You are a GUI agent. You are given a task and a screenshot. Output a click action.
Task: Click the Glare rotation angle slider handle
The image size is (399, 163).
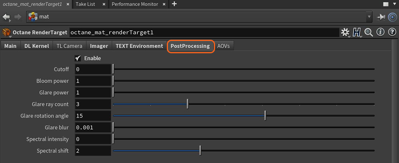(265, 116)
